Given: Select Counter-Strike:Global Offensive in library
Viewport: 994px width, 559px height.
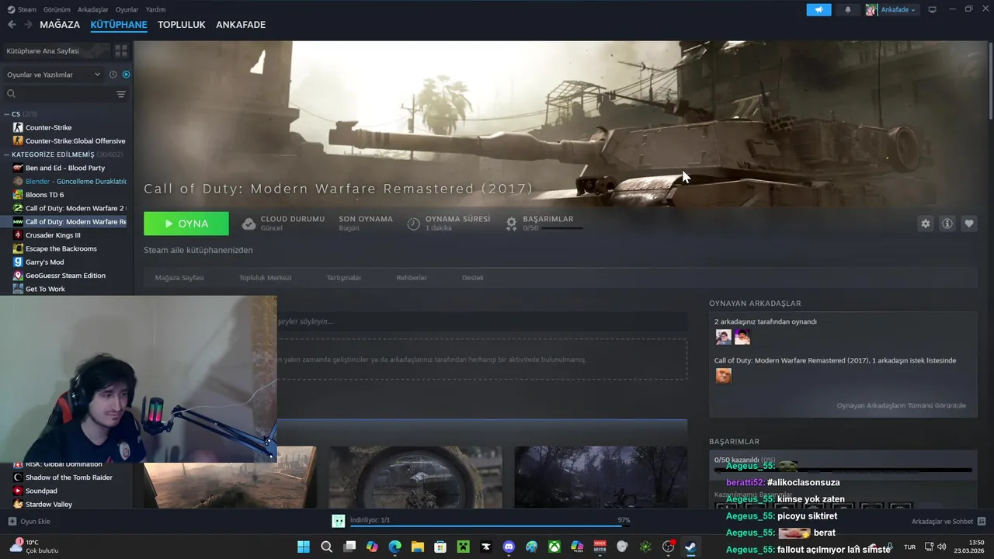Looking at the screenshot, I should (x=75, y=141).
